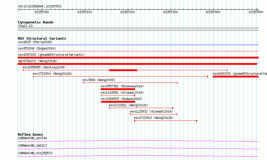Click the esv2722910 variant span line
The height and width of the screenshot is (160, 267).
pos(121,77)
